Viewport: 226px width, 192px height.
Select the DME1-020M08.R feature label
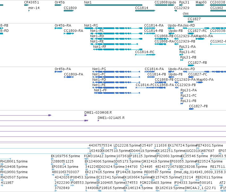[x=98, y=112]
